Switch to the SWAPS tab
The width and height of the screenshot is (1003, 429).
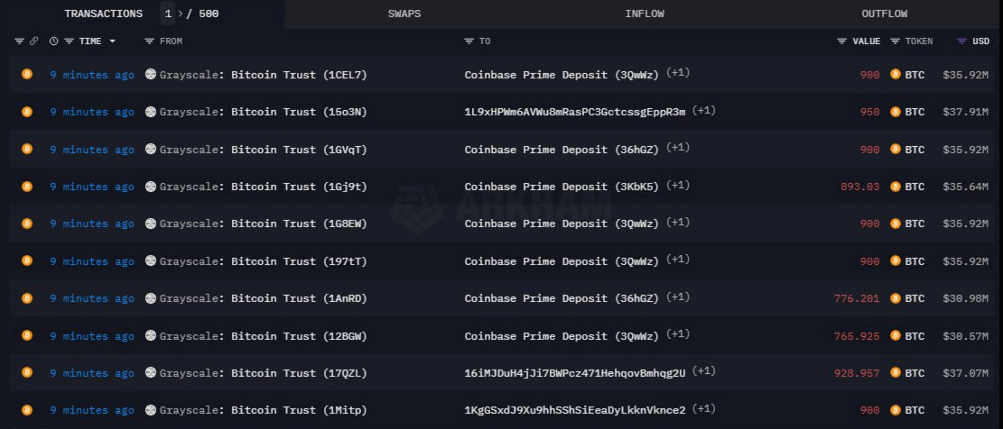click(x=404, y=14)
